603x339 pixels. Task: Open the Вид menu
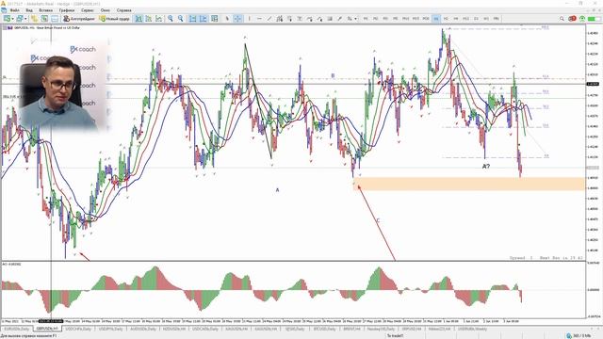point(29,10)
